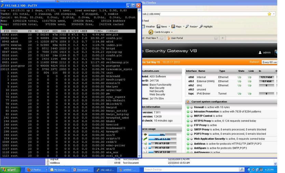Image resolution: width=285 pixels, height=173 pixels.
Task: Click the PuTTY icon in the title bar
Action: pos(2,5)
